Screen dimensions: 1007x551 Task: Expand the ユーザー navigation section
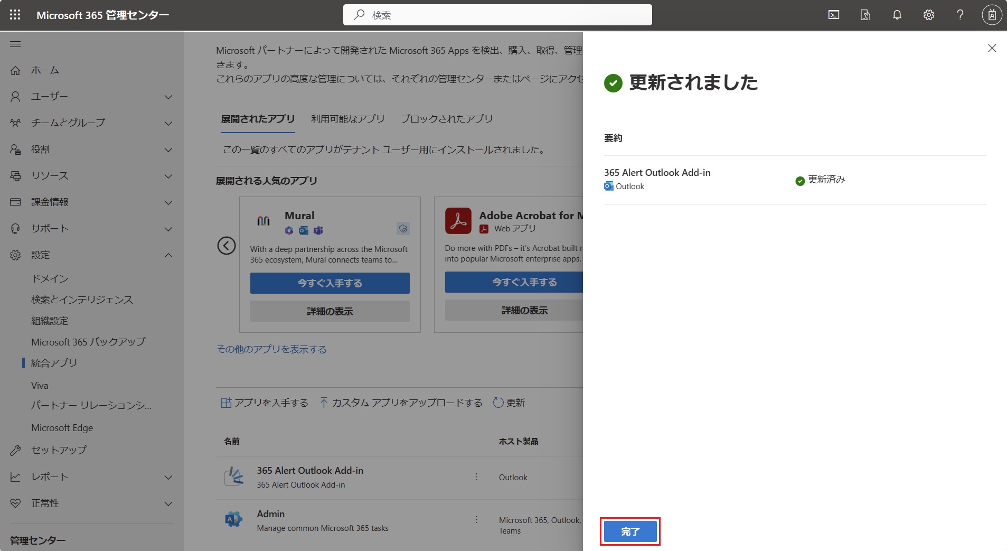point(168,97)
